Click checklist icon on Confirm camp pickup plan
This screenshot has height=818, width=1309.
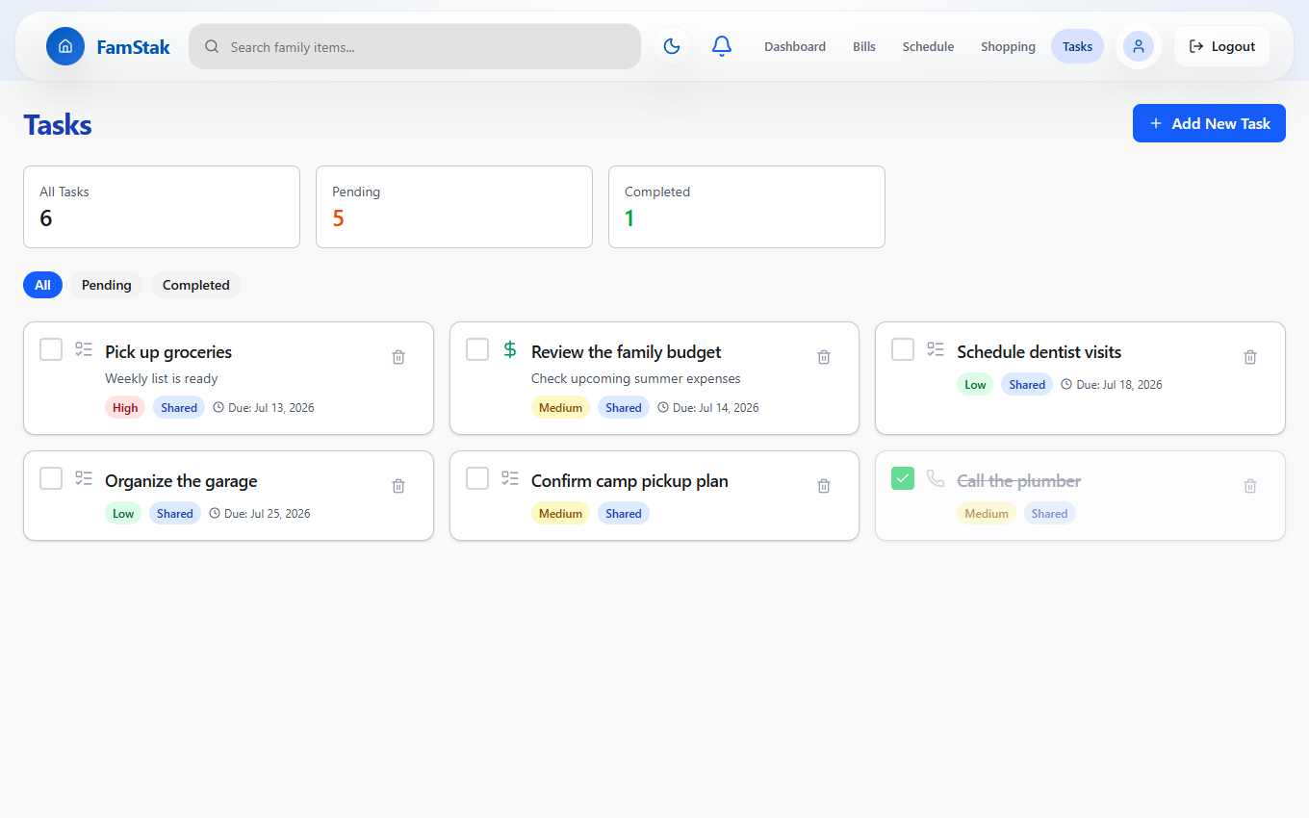[x=510, y=478]
